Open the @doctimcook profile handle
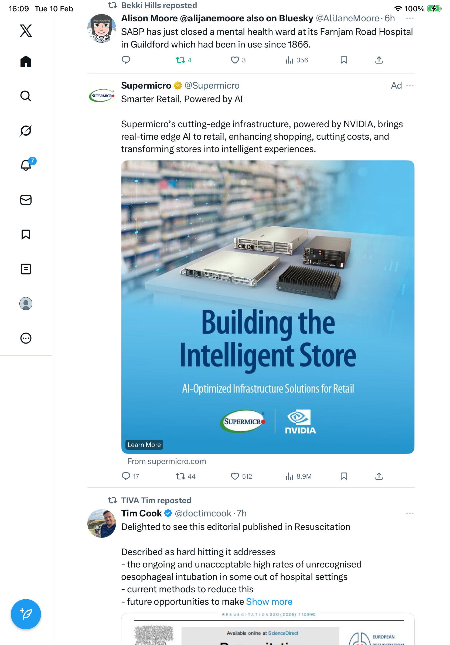This screenshot has width=450, height=645. [x=203, y=513]
